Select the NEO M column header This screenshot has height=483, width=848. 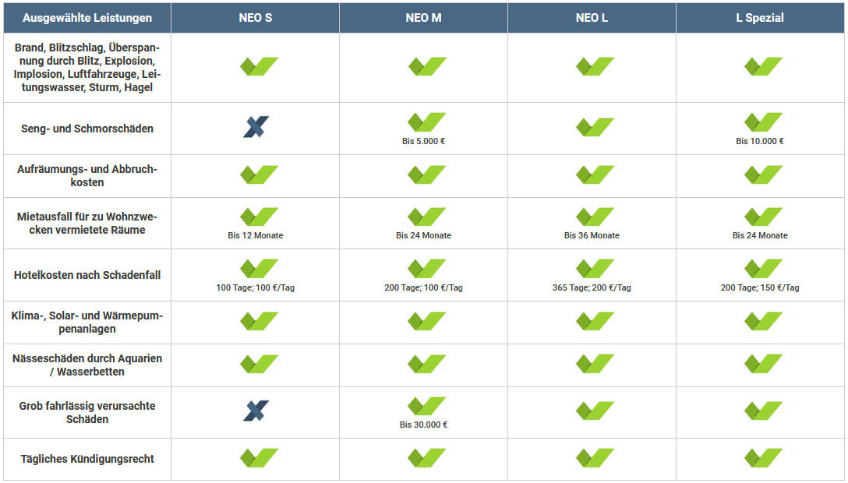tap(423, 18)
